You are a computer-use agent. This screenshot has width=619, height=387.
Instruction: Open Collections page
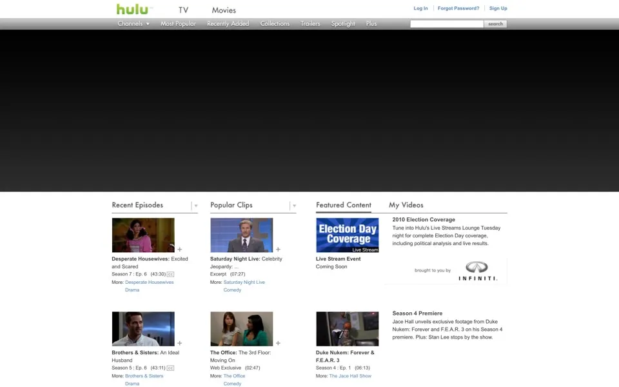pos(275,24)
